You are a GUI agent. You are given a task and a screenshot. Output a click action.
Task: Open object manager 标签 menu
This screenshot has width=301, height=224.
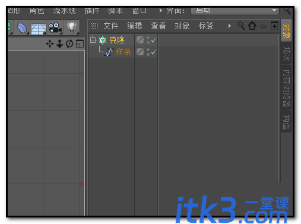click(x=206, y=26)
